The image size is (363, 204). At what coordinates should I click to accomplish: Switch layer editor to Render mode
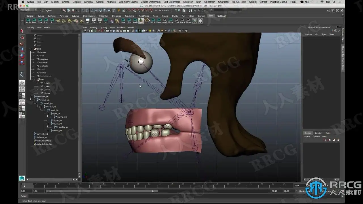[x=318, y=133]
